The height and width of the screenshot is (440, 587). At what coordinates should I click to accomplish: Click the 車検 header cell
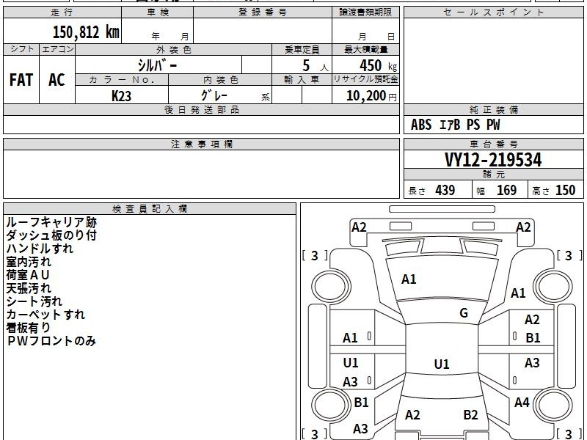pyautogui.click(x=158, y=12)
